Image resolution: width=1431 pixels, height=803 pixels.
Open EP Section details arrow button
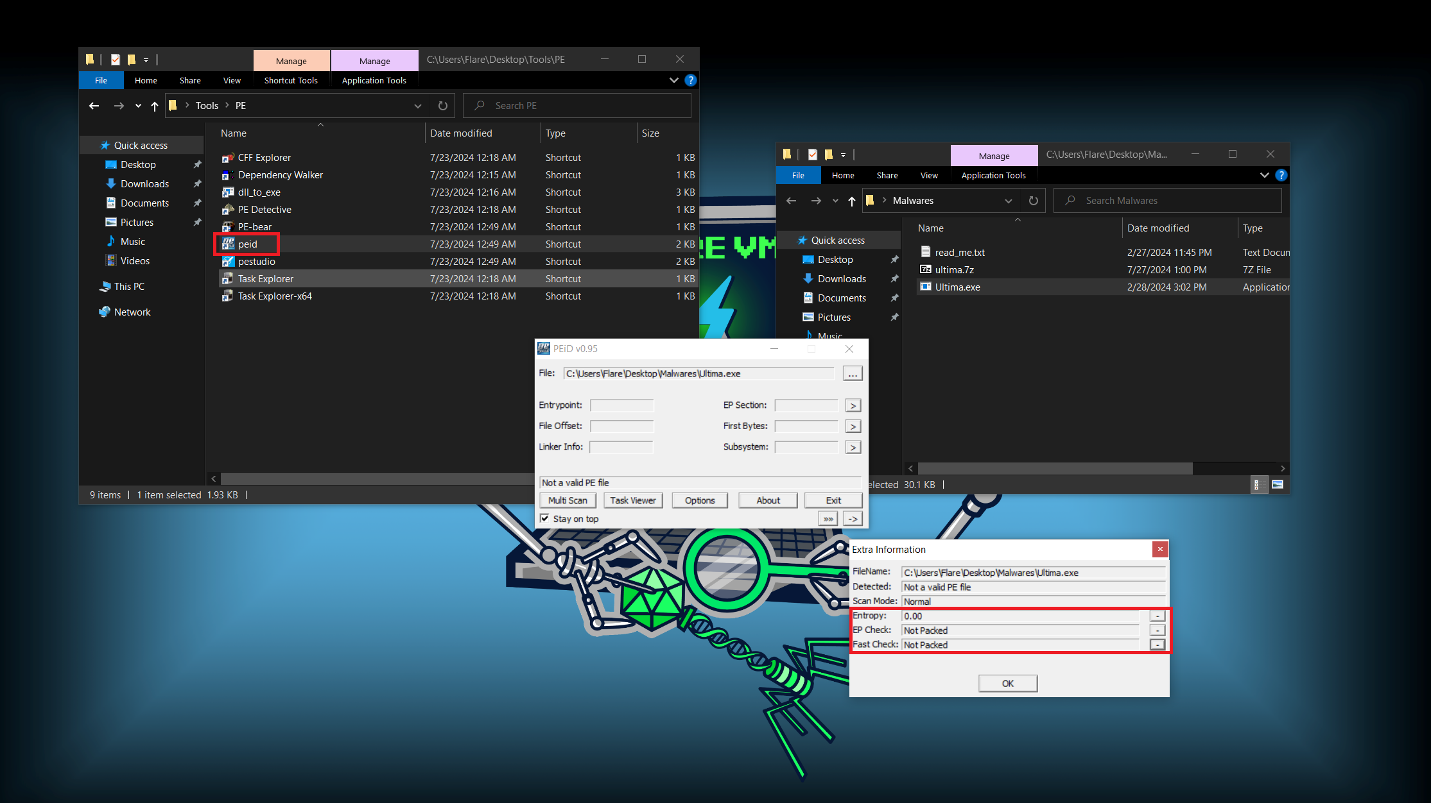[853, 405]
